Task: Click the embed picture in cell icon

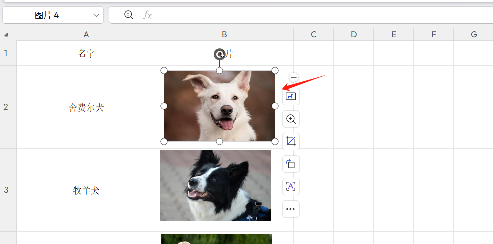Action: click(x=291, y=96)
